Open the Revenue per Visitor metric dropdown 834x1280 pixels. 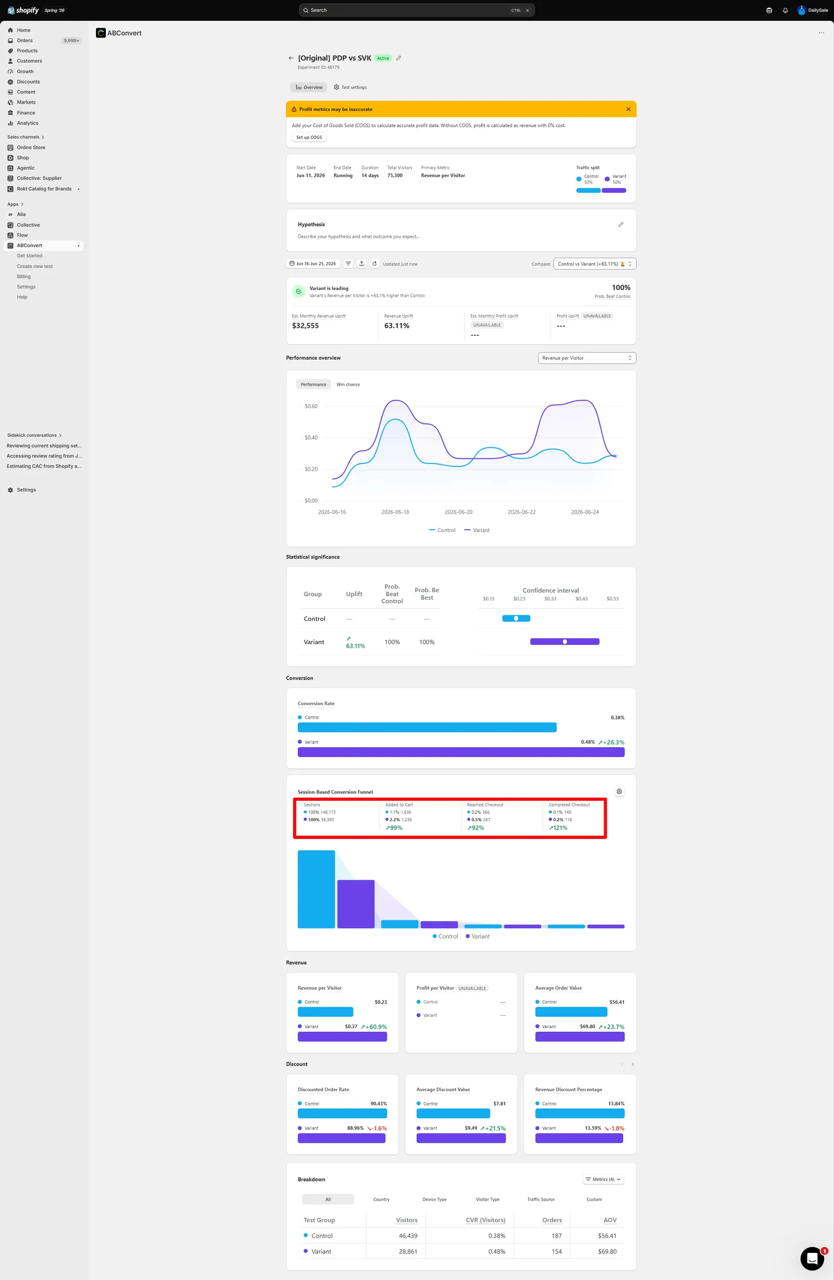(x=586, y=358)
